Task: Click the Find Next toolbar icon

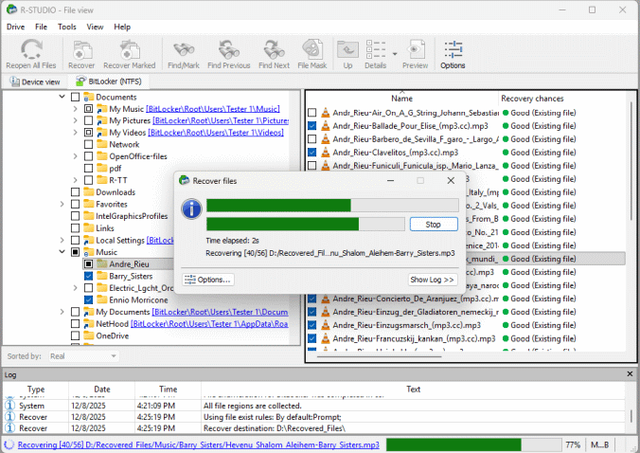Action: (x=274, y=48)
